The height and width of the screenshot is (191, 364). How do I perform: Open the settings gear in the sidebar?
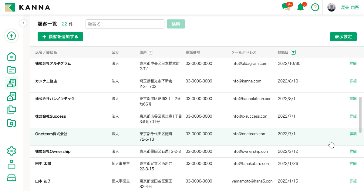(12, 151)
